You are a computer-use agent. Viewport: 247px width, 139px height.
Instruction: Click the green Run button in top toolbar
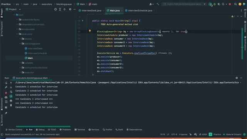[x=210, y=4]
